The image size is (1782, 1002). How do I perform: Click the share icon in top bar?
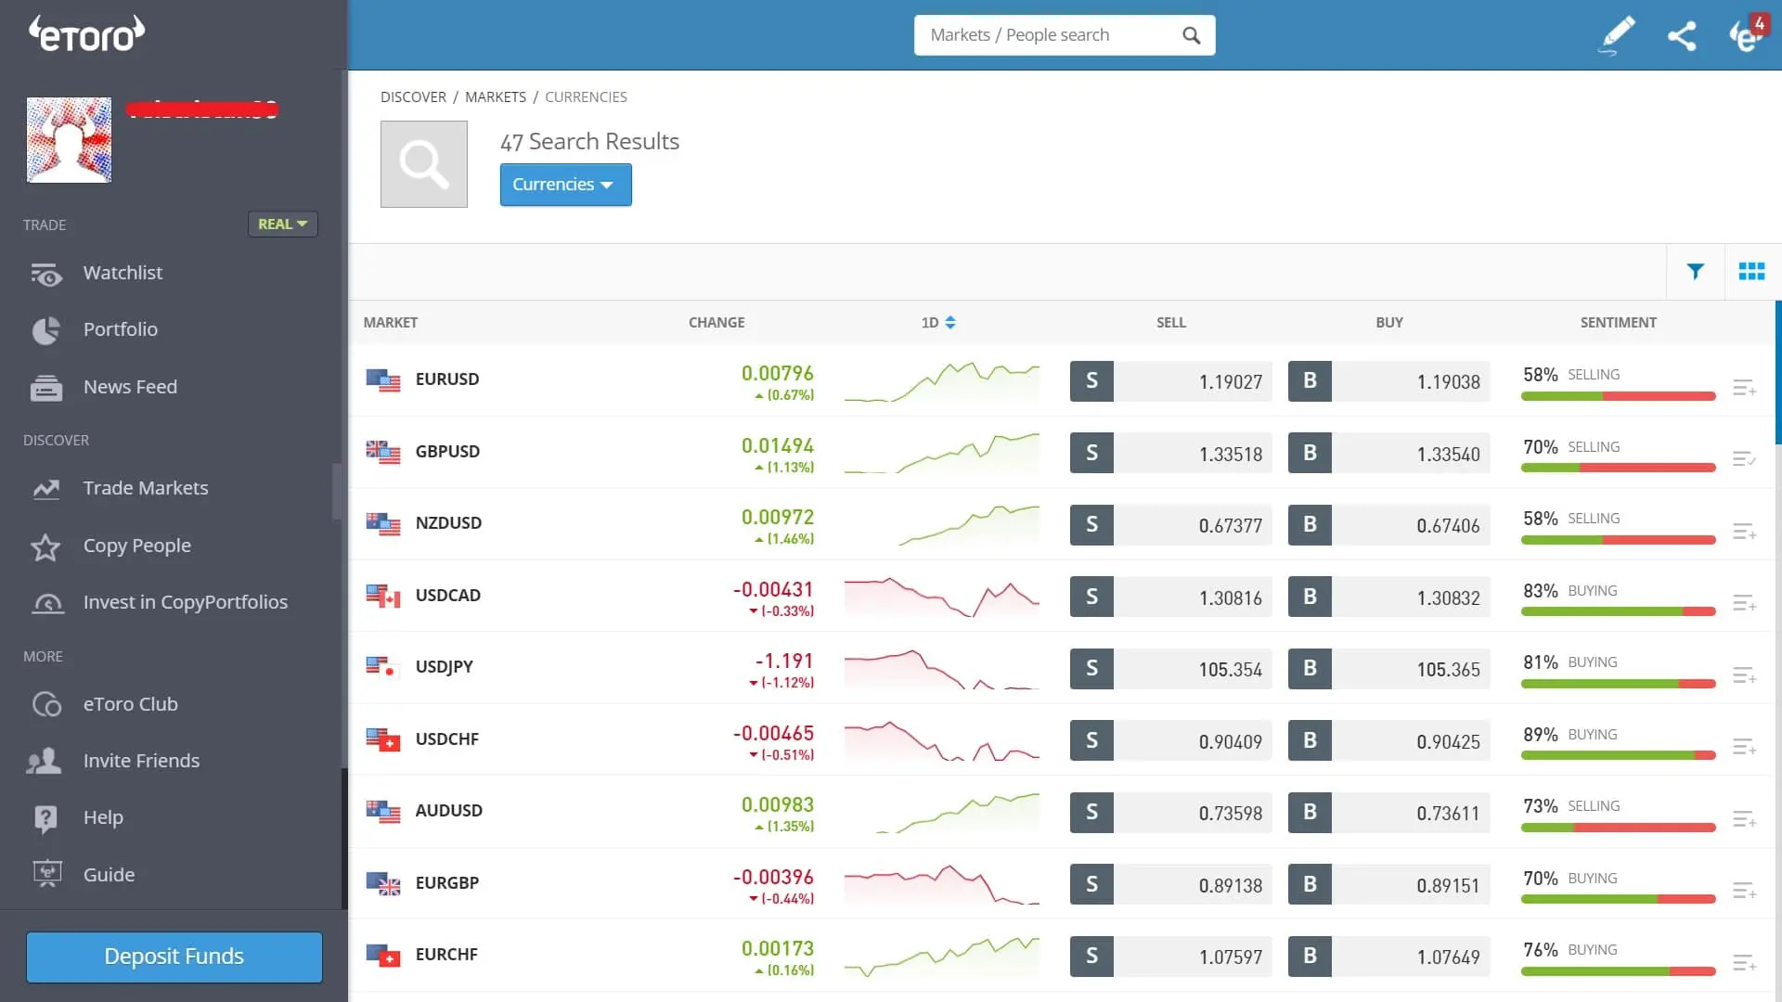(x=1683, y=35)
